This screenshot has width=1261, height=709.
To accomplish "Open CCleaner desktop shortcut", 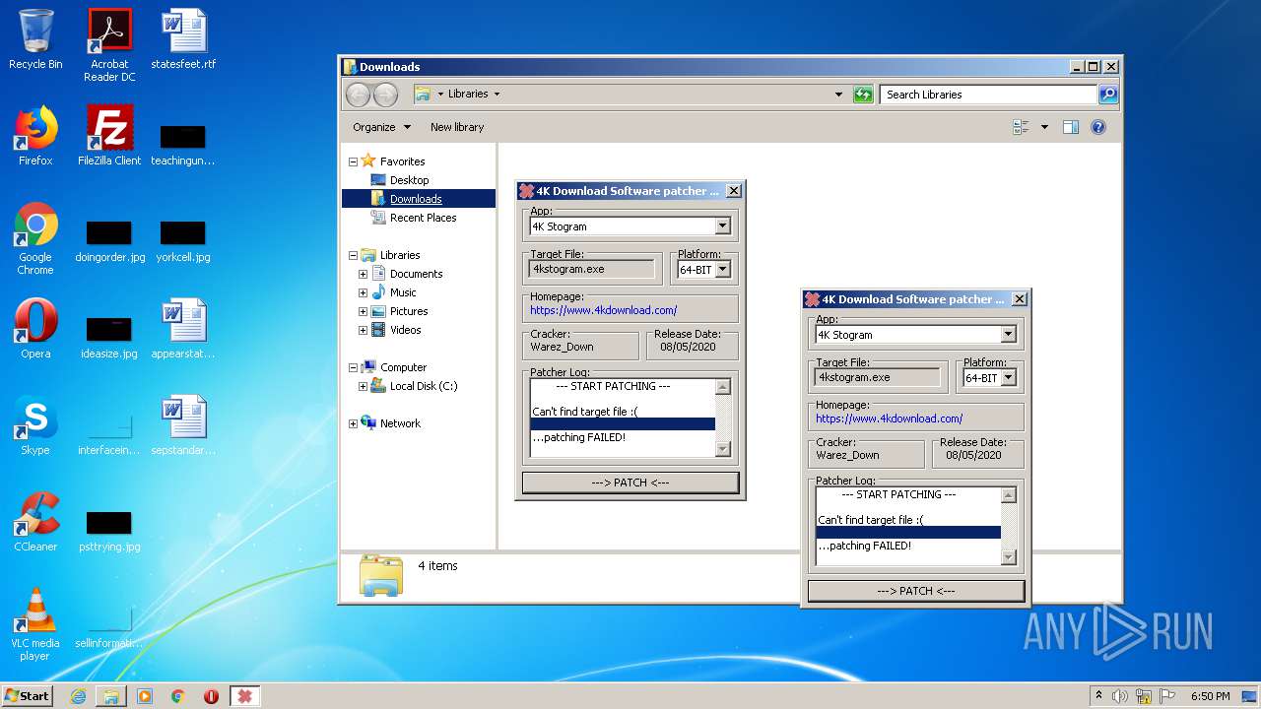I will click(x=35, y=522).
